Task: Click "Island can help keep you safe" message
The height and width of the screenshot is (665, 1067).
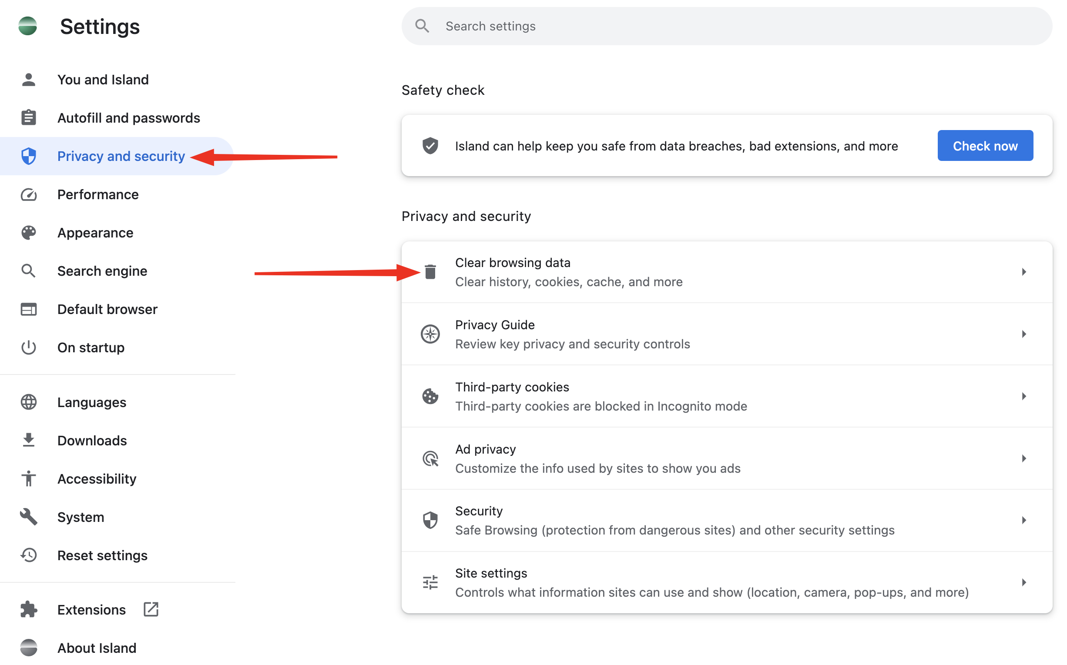Action: pyautogui.click(x=676, y=146)
